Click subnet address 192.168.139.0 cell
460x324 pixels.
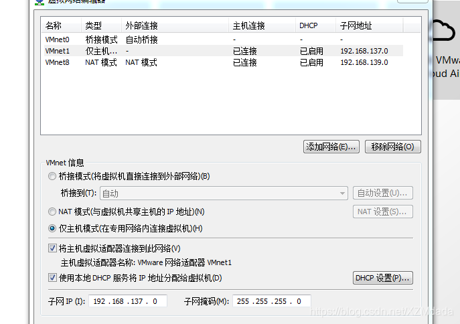tap(364, 62)
